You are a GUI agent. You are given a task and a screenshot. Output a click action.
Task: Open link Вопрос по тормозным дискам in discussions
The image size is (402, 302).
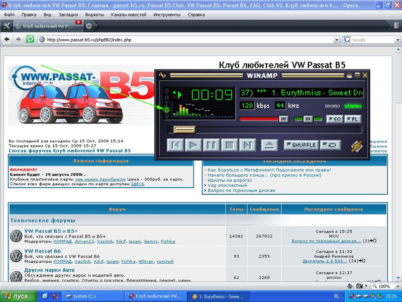[241, 190]
